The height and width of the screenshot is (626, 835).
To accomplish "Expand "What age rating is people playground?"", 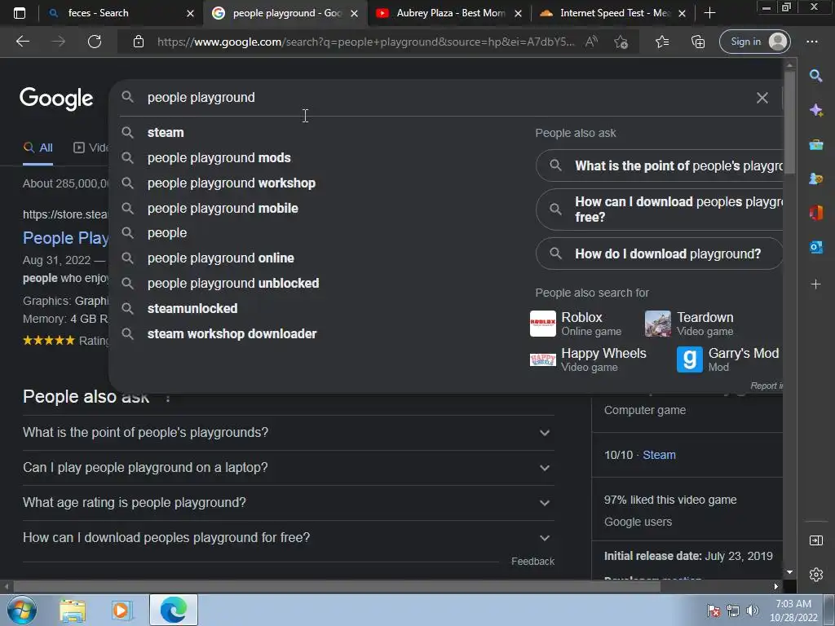I will click(289, 502).
